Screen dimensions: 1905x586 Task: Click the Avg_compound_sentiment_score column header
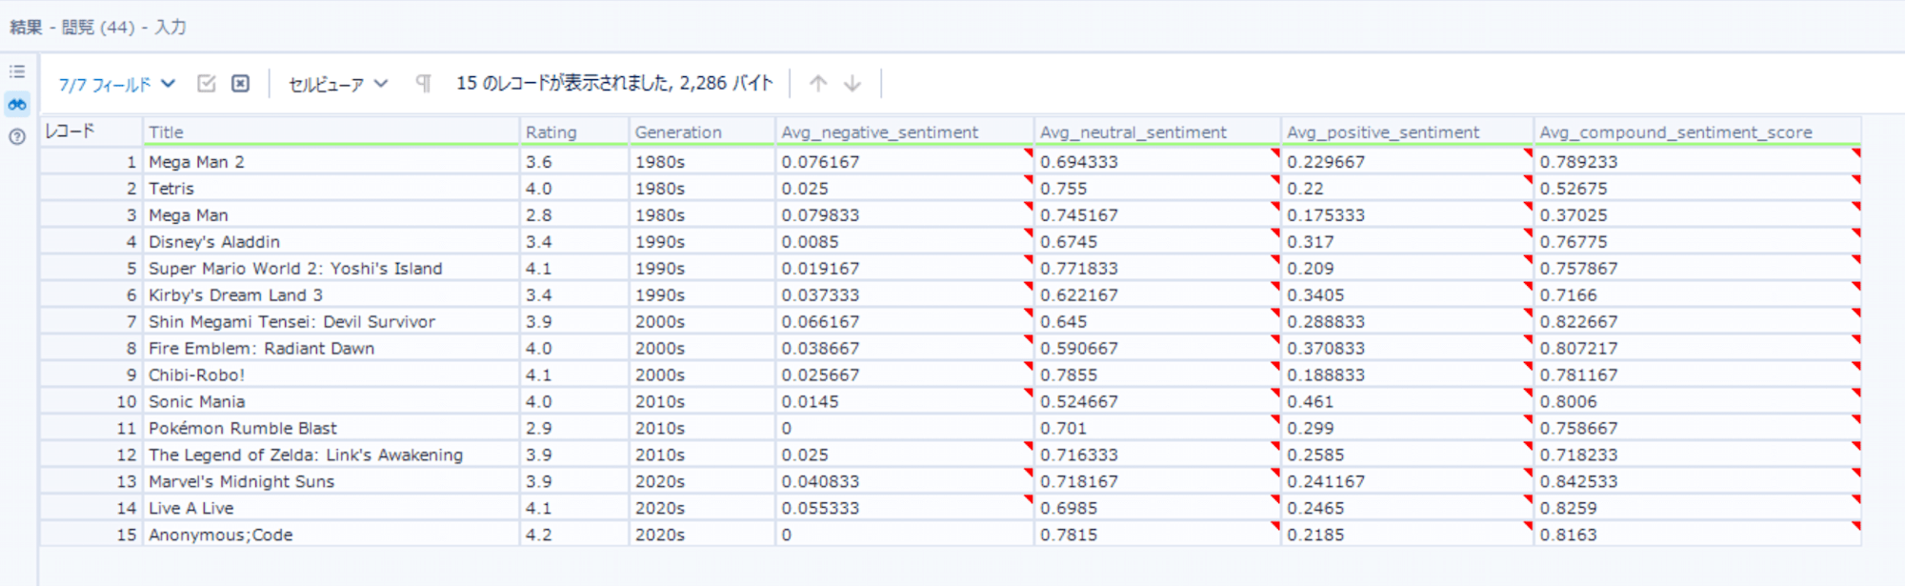tap(1698, 132)
